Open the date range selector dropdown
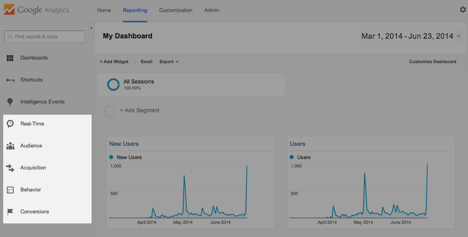The height and width of the screenshot is (237, 468). pyautogui.click(x=411, y=36)
